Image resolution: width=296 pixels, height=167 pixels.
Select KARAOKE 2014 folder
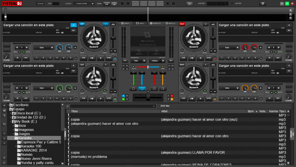pyautogui.click(x=34, y=150)
